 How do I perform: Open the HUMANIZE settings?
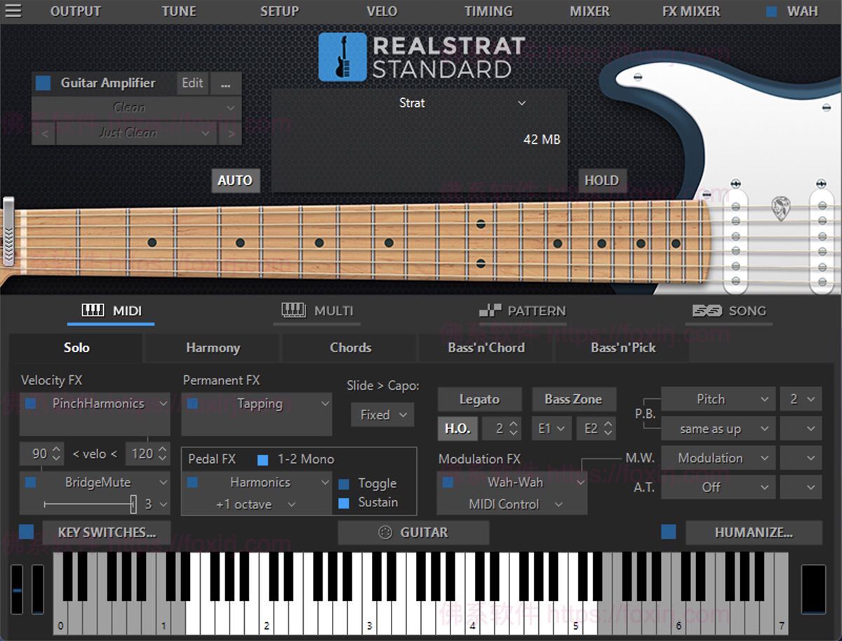click(x=754, y=532)
